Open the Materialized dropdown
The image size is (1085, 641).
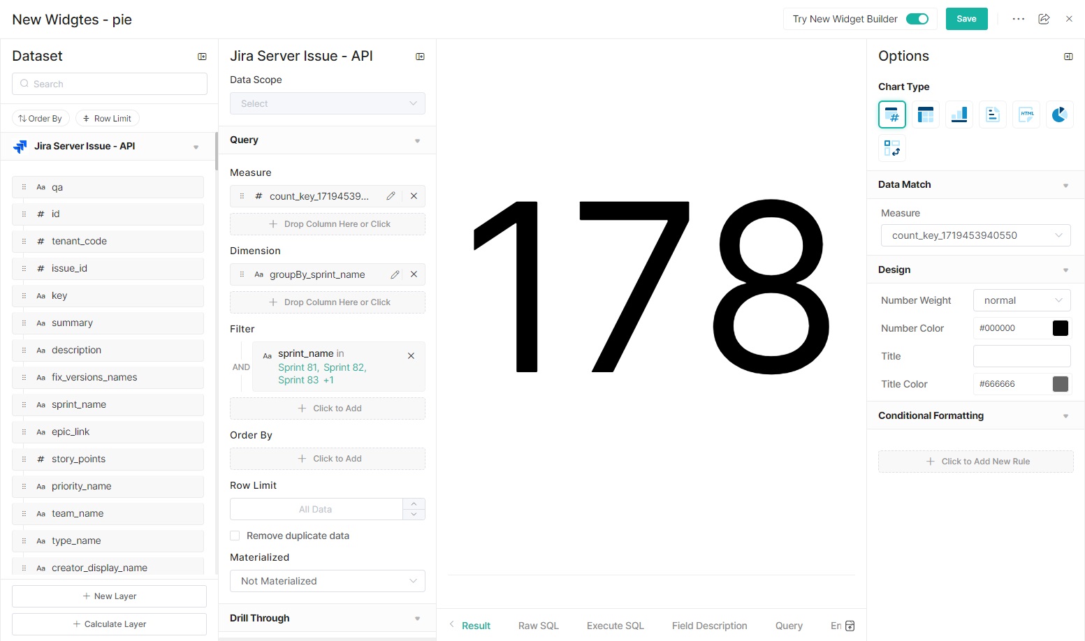[x=327, y=581]
